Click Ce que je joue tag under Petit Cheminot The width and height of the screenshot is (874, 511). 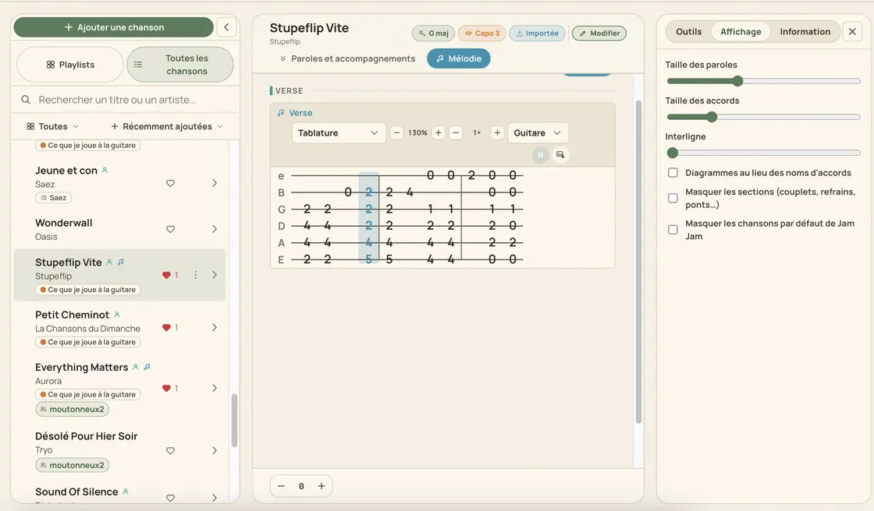pos(87,342)
